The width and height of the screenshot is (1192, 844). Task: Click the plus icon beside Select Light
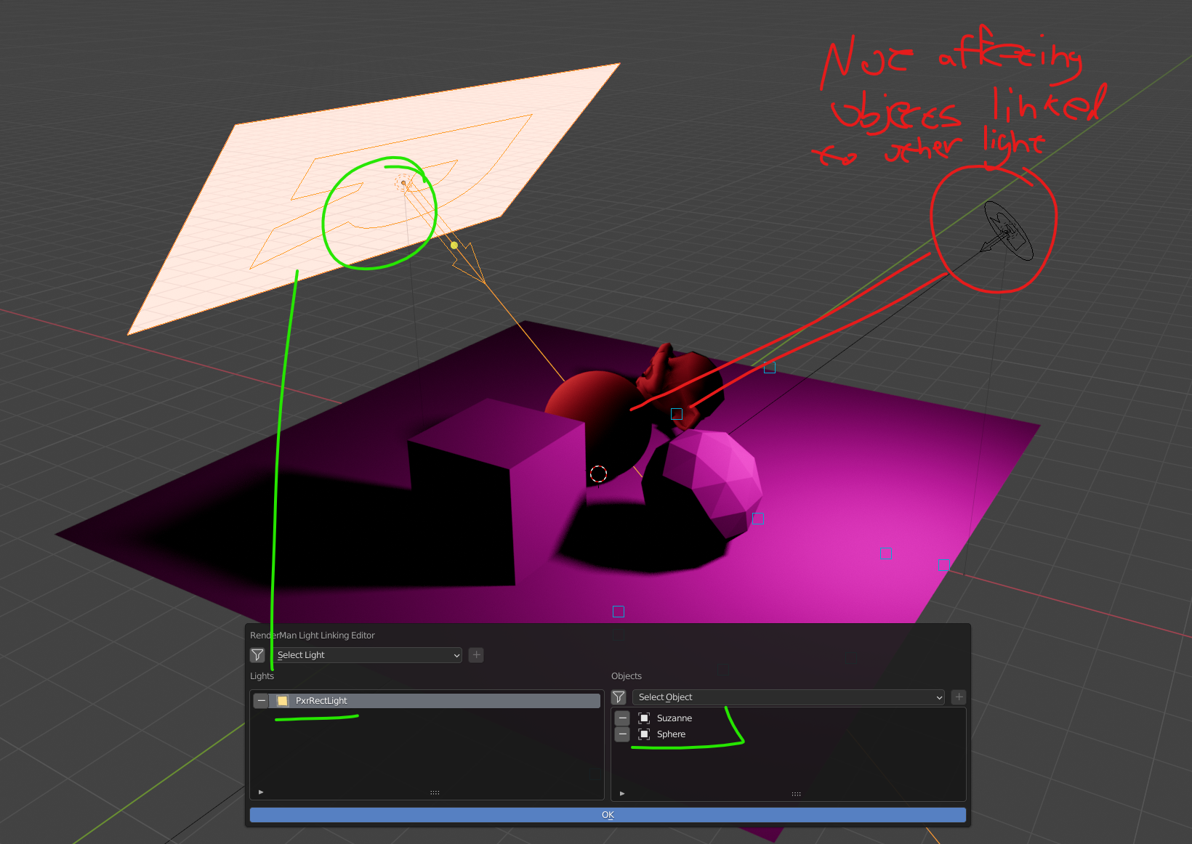tap(475, 654)
